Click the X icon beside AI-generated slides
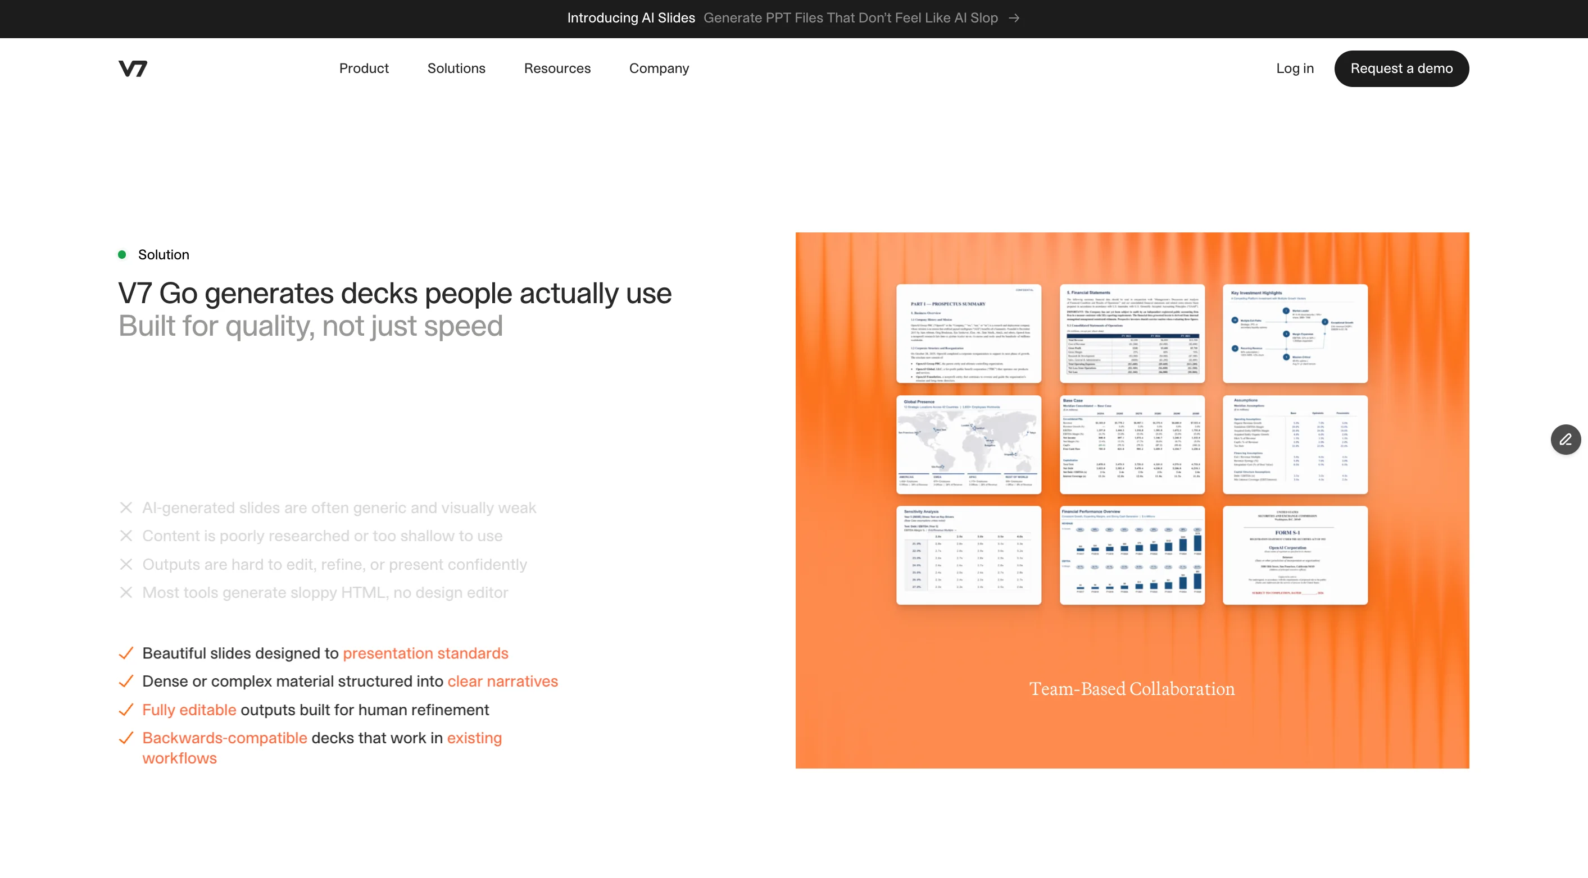The height and width of the screenshot is (878, 1588). (x=126, y=507)
